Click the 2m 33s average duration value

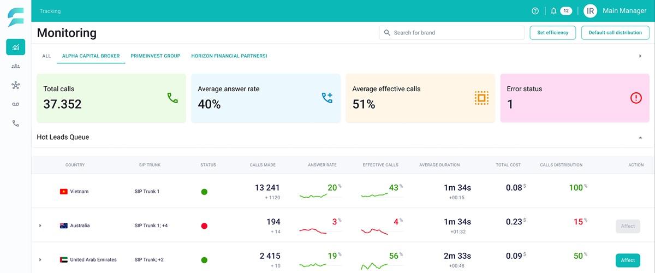tap(457, 256)
